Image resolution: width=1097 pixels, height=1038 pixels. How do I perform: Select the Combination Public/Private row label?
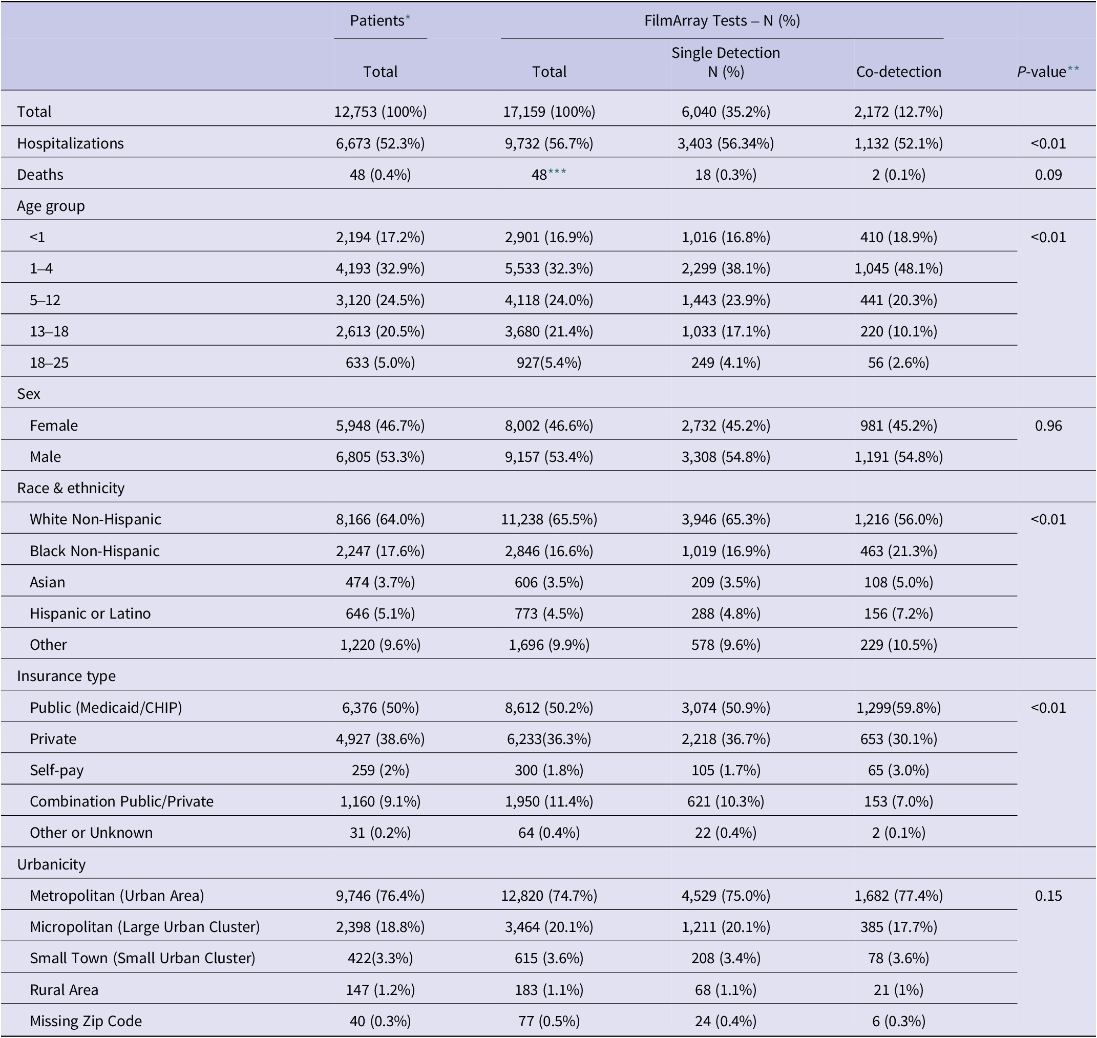122,802
